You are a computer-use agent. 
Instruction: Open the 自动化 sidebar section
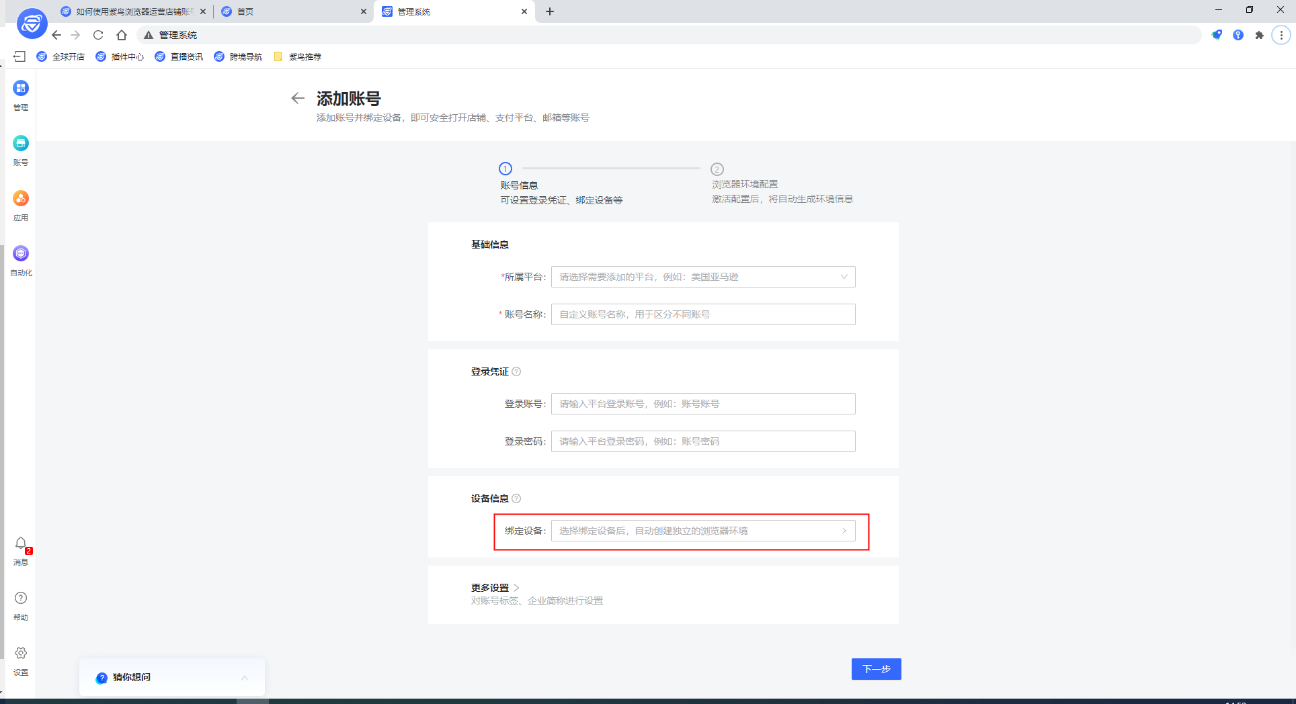pyautogui.click(x=20, y=260)
